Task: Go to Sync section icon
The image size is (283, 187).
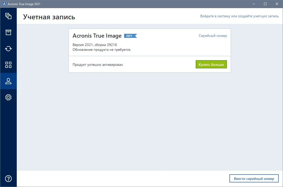Action: click(8, 49)
